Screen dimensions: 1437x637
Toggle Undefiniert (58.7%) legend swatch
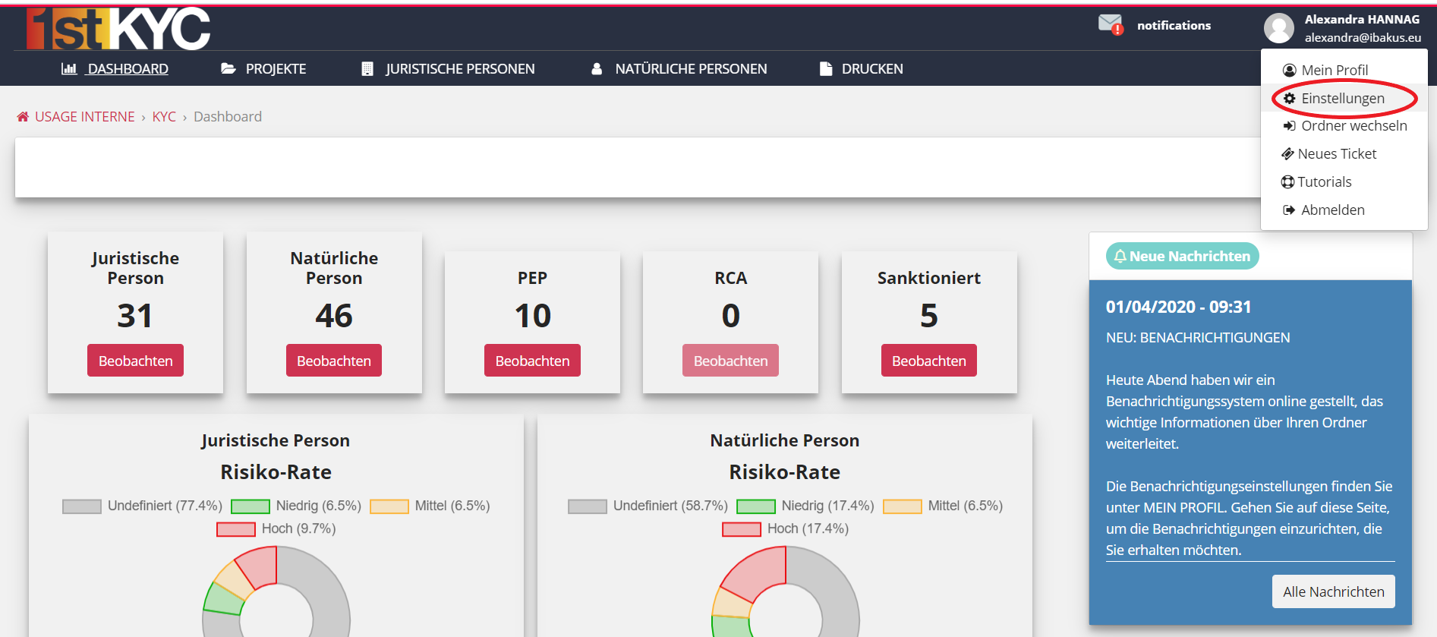[x=588, y=506]
